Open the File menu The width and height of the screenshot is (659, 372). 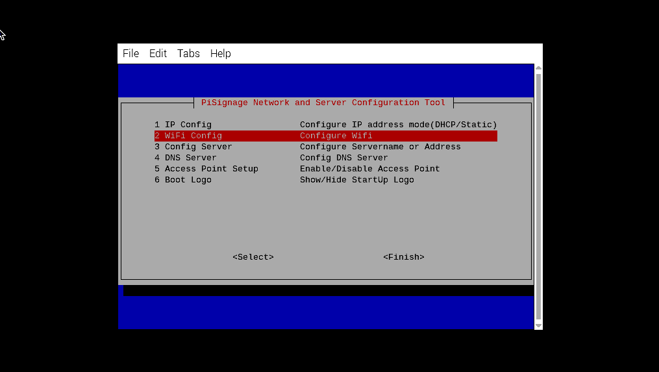(x=131, y=53)
